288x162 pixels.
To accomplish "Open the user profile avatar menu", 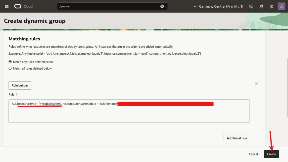I will click(x=282, y=6).
